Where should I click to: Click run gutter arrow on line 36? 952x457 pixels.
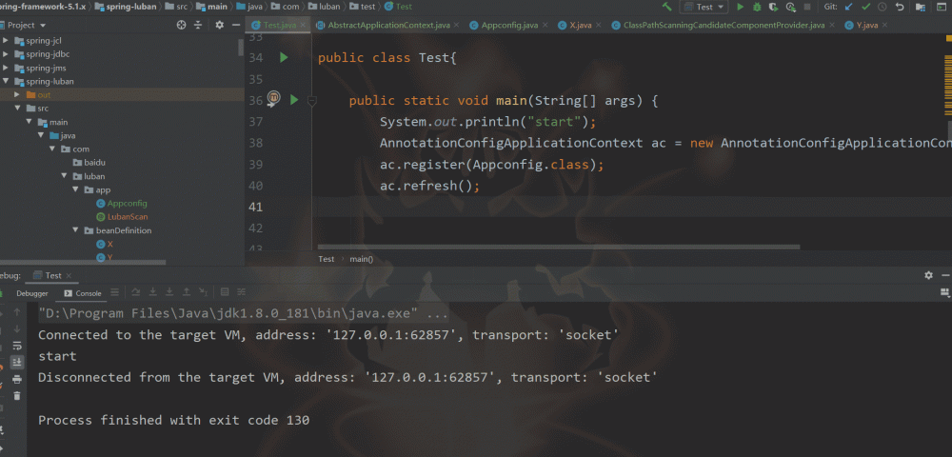click(294, 100)
